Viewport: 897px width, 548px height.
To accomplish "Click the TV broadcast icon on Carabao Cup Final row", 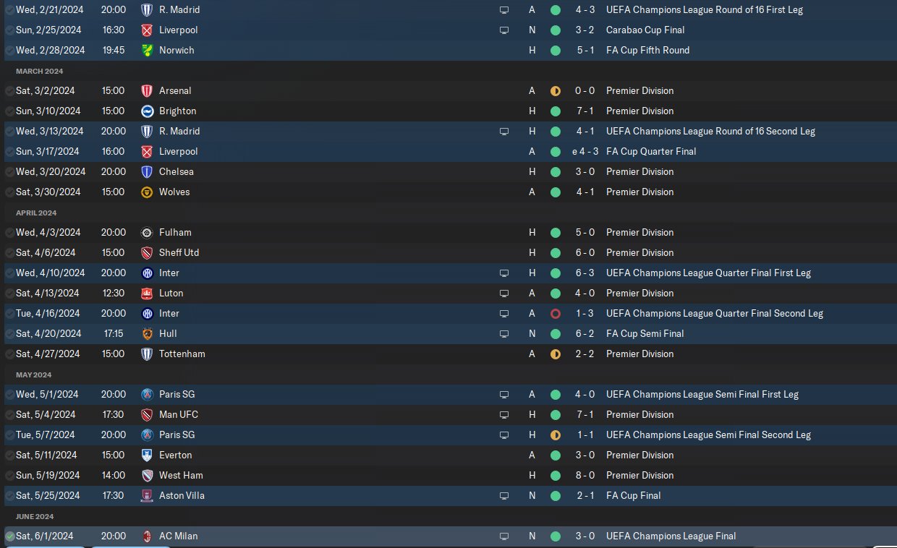I will [x=504, y=30].
